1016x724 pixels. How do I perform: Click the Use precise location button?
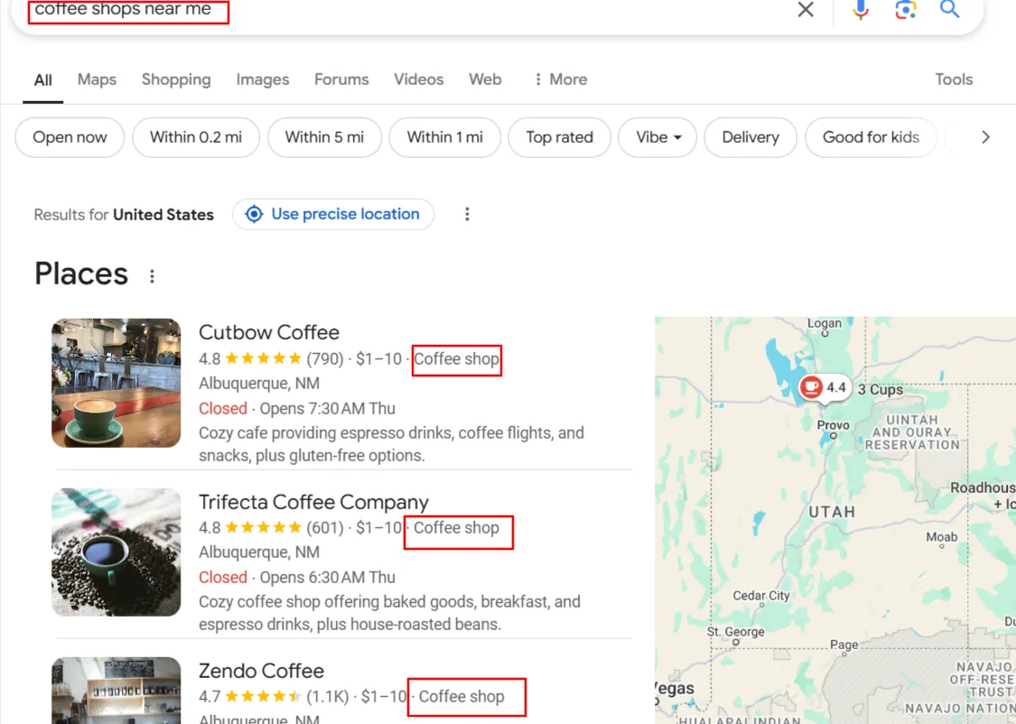pyautogui.click(x=333, y=214)
